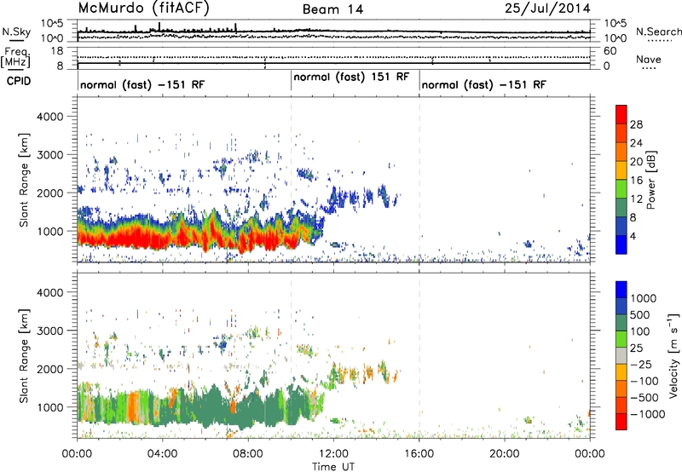This screenshot has height=472, width=682.
Task: Click the teal 8–12 dB Power colorbar segment
Action: [x=621, y=207]
